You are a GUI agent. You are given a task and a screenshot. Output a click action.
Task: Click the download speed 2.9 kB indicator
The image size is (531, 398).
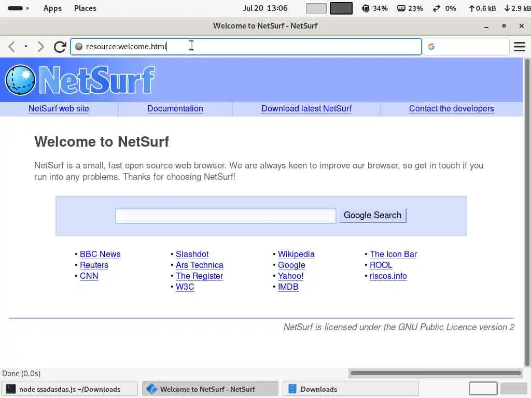click(x=517, y=8)
